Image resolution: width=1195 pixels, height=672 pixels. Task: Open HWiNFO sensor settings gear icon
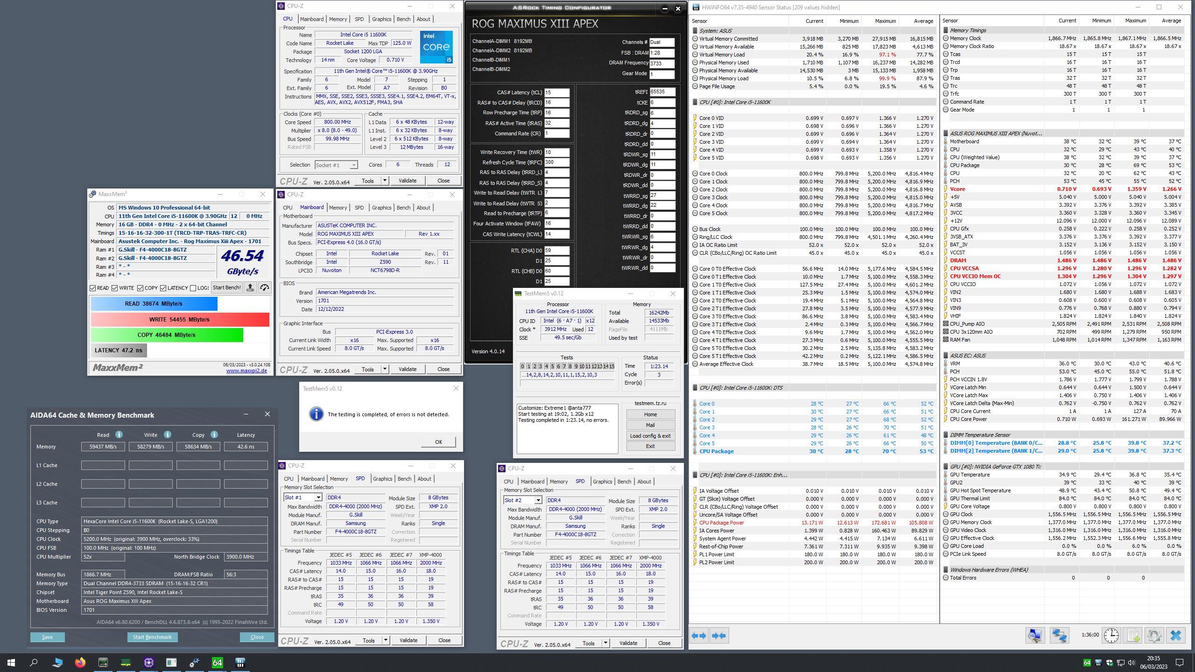(x=1154, y=636)
